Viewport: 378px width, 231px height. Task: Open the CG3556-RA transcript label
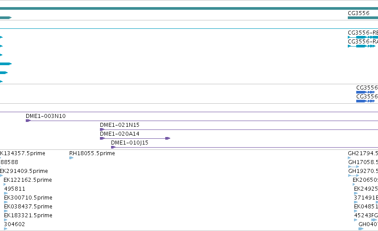pyautogui.click(x=363, y=42)
